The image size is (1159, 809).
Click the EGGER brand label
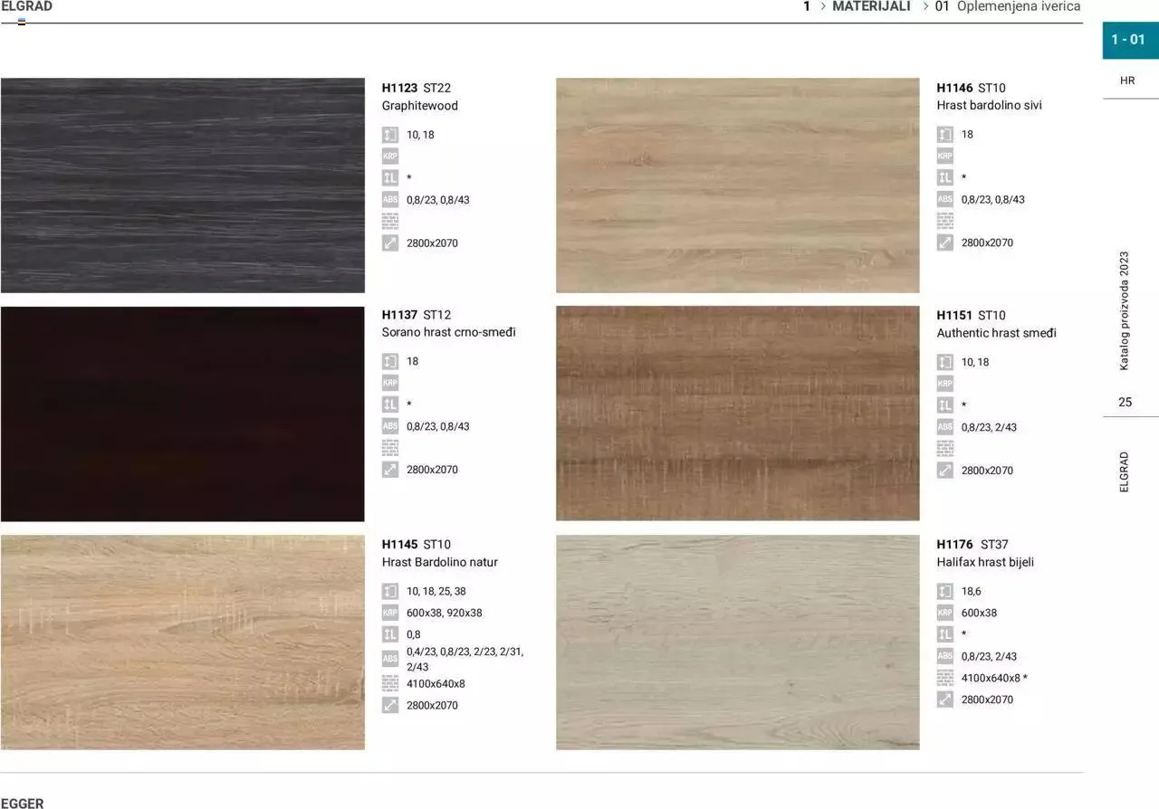coord(23,803)
